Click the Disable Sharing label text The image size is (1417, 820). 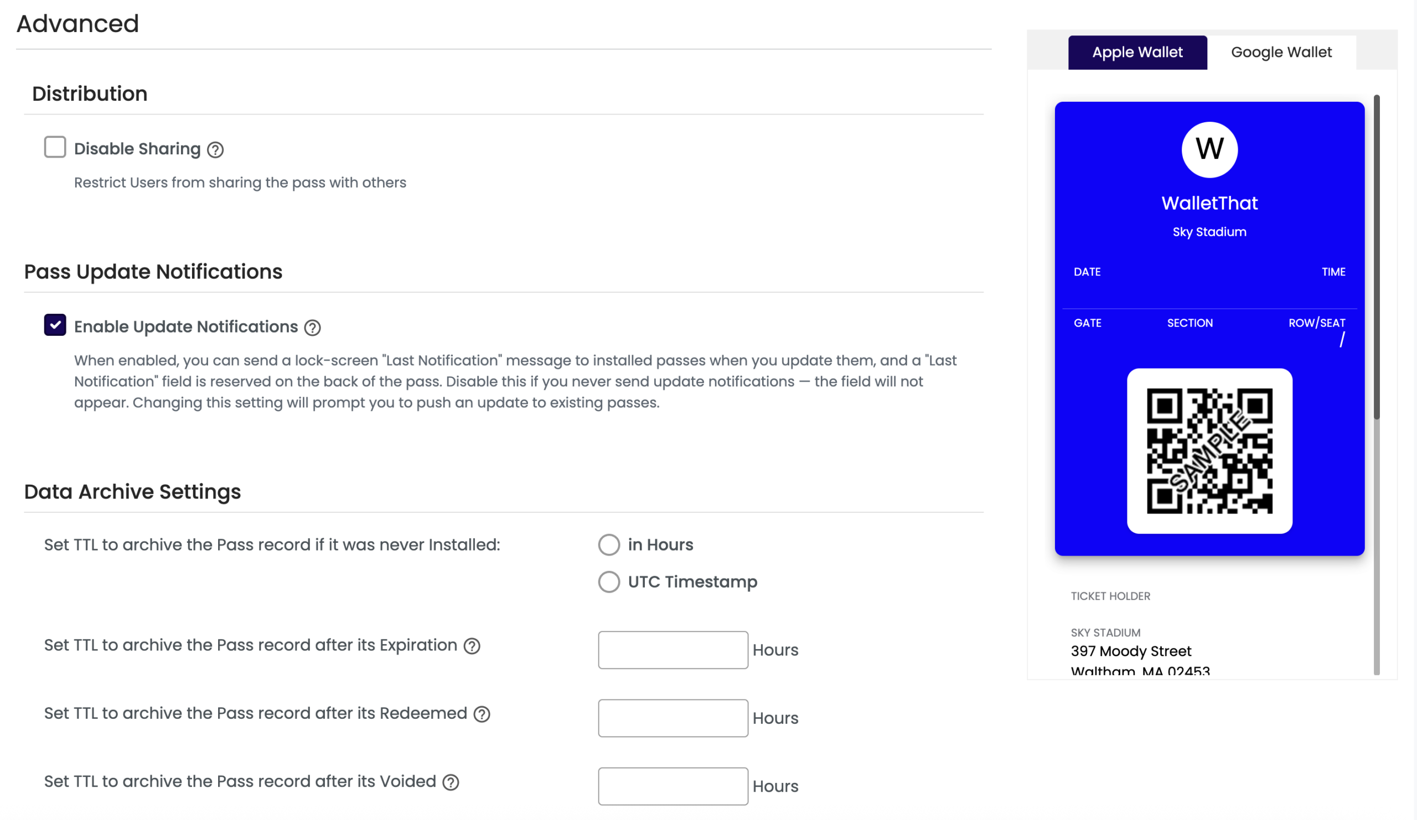(x=137, y=149)
